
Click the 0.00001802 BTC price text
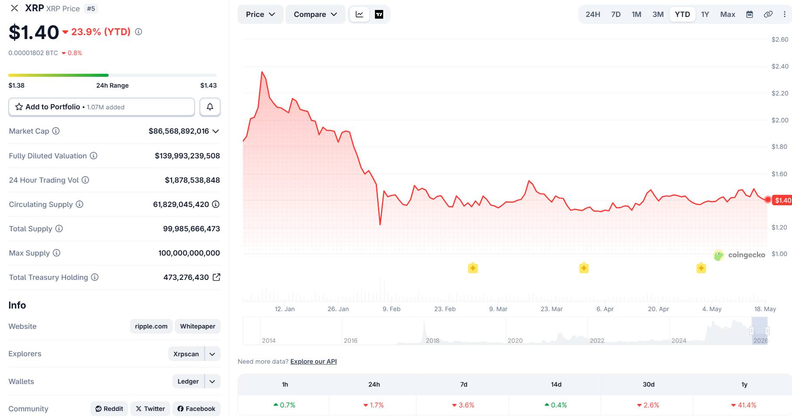(33, 53)
